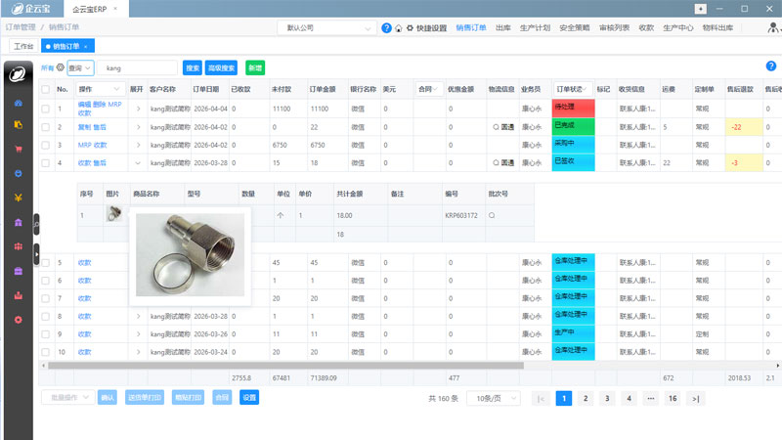Open the dashboard icon in the left sidebar
782x440 pixels.
tap(19, 103)
